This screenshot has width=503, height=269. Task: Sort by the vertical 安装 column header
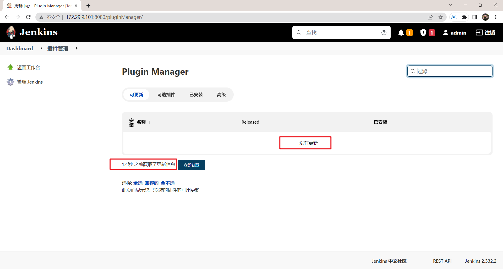coord(131,122)
